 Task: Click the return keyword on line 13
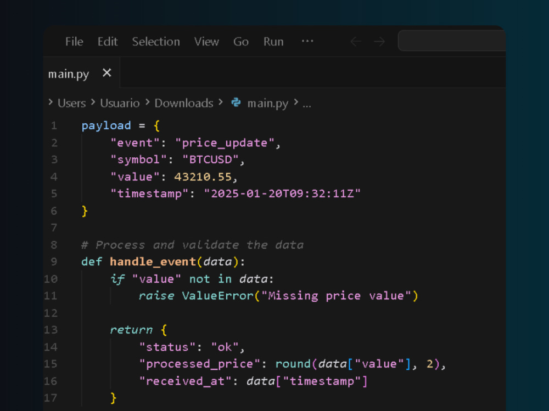coord(131,330)
